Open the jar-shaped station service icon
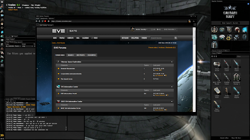The width and height of the screenshot is (250, 140). pos(214,45)
